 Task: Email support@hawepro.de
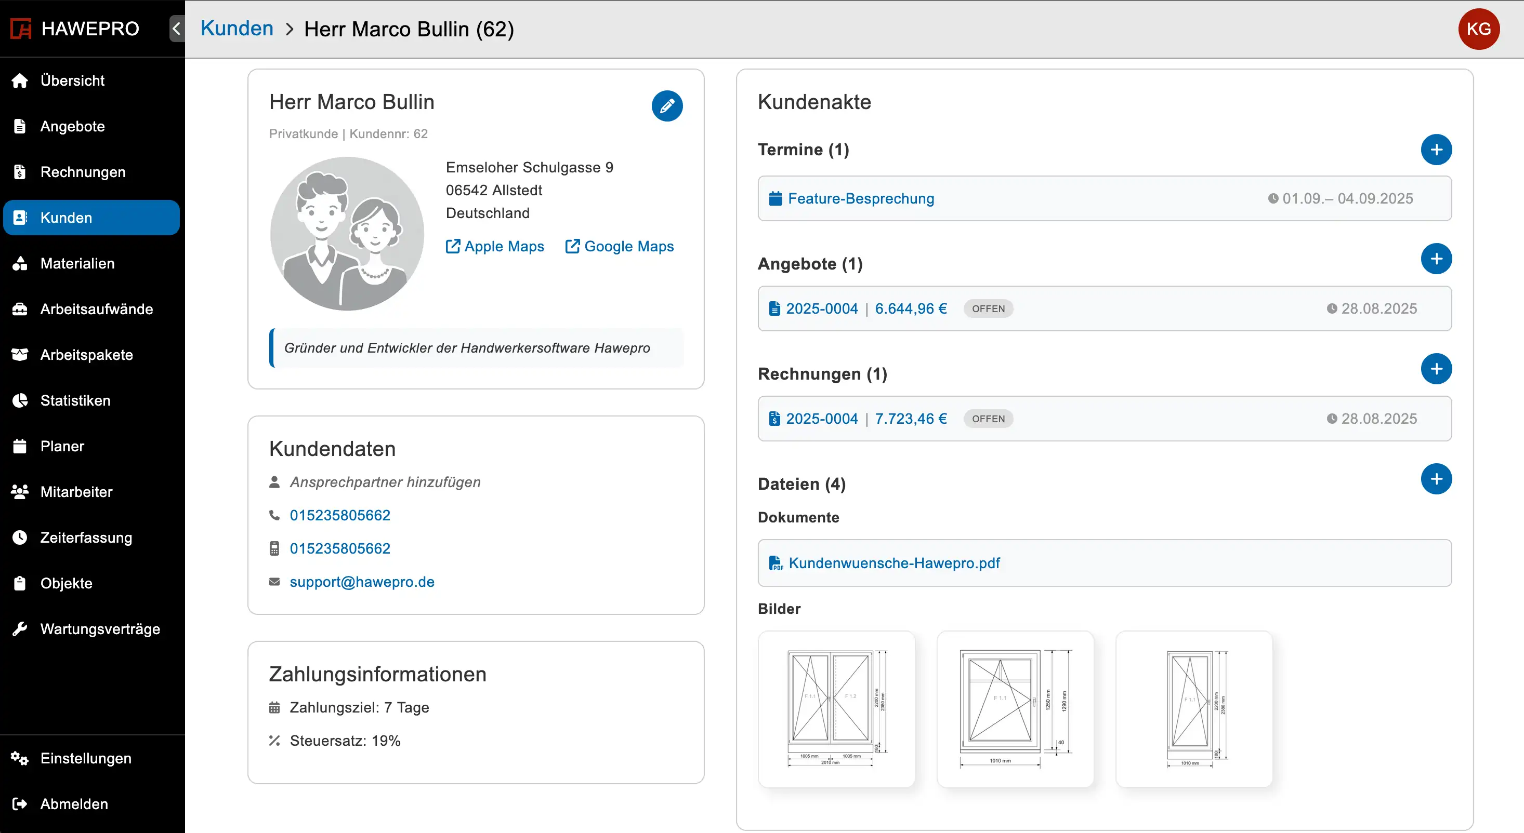[x=362, y=582]
